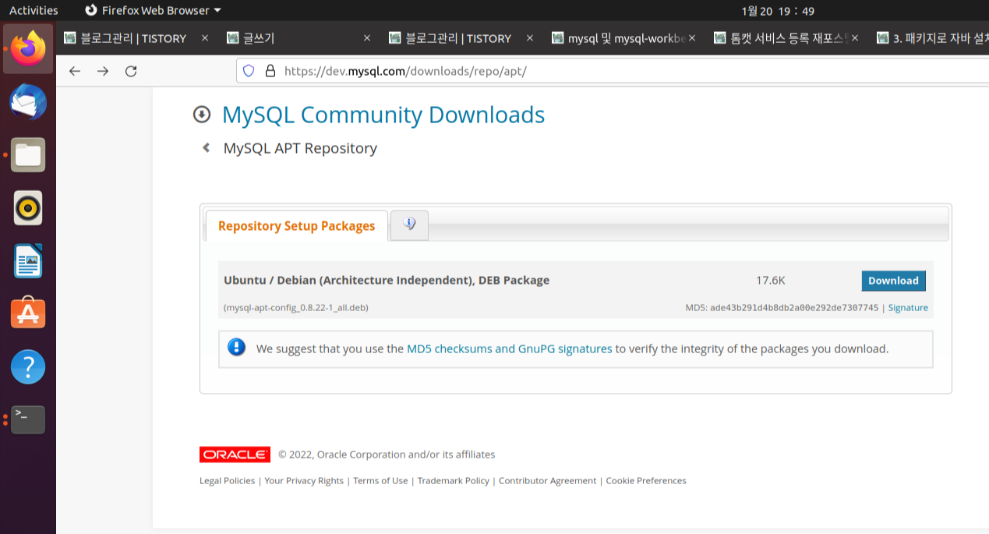Open the Cookie Preferences link
The width and height of the screenshot is (989, 534).
click(646, 481)
